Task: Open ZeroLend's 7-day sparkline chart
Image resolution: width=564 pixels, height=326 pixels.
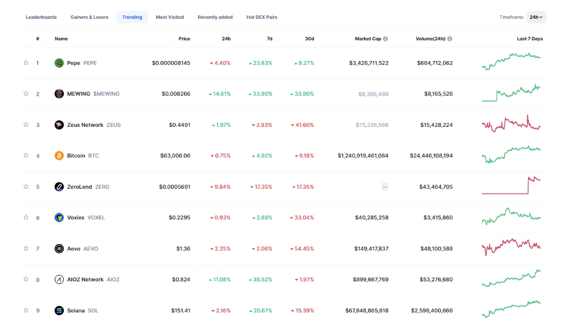Action: click(511, 185)
